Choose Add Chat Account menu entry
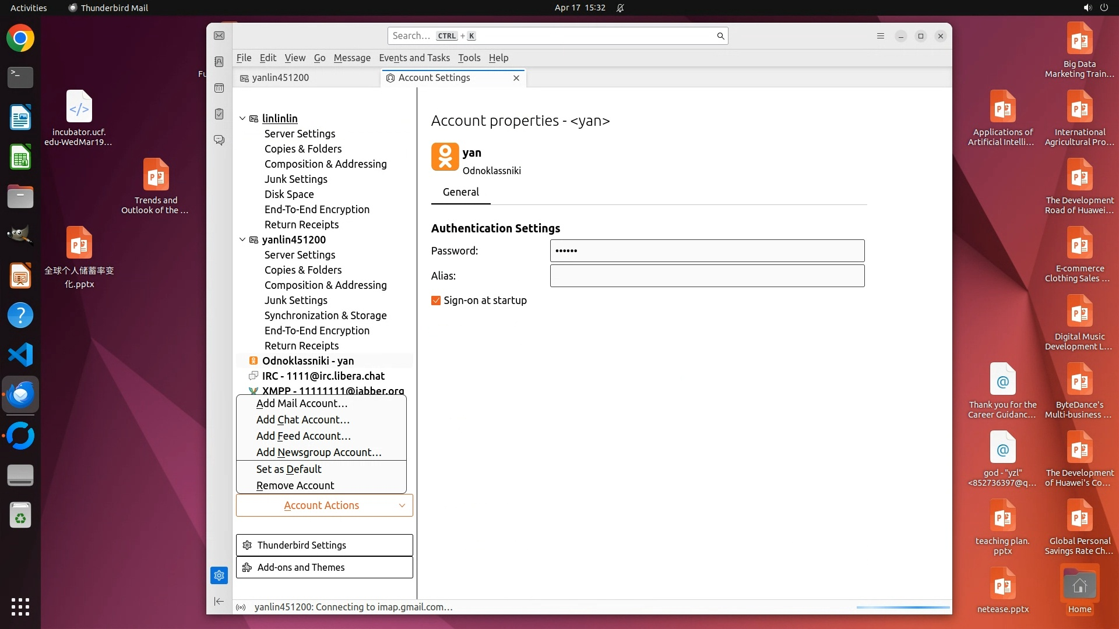This screenshot has width=1119, height=629. 302,420
